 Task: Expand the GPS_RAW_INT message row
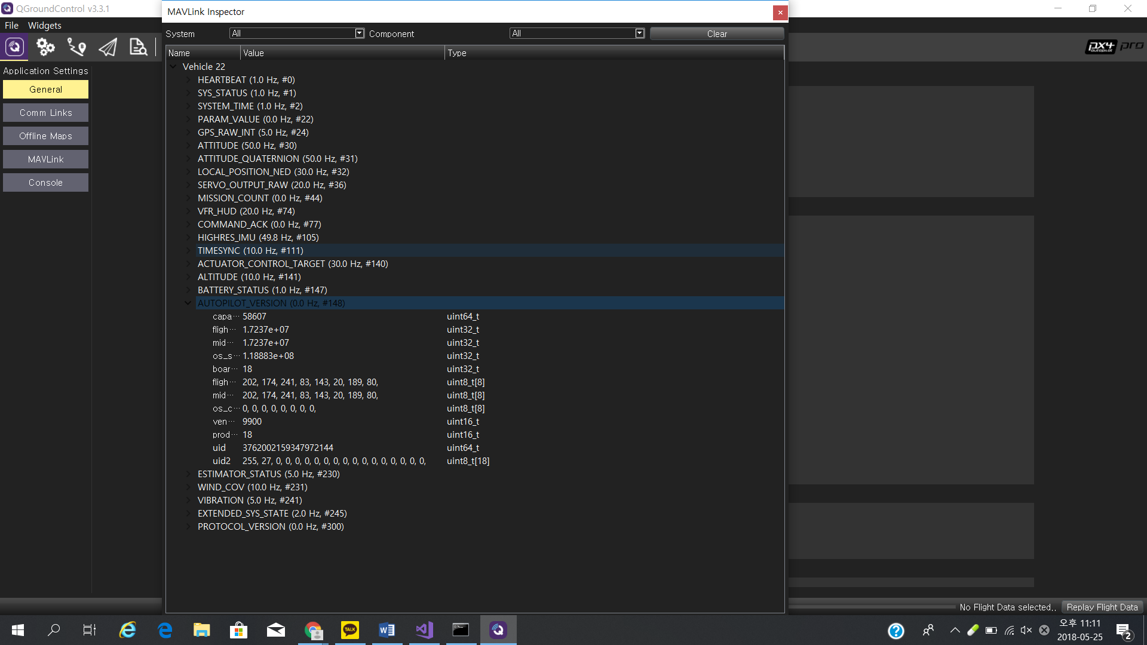coord(188,133)
